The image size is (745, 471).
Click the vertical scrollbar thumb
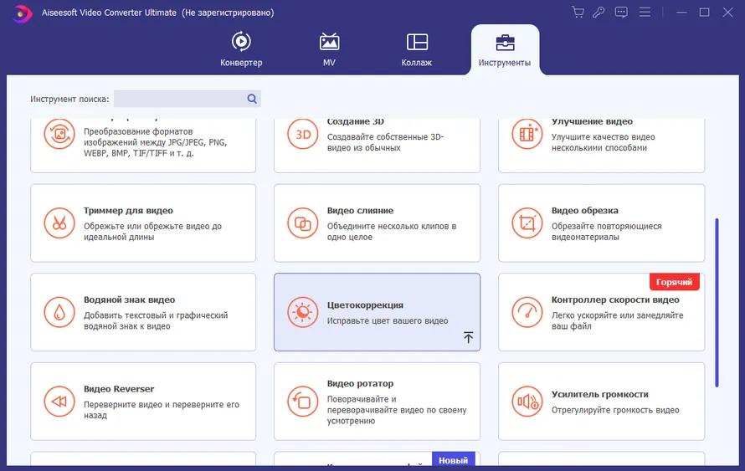[717, 303]
